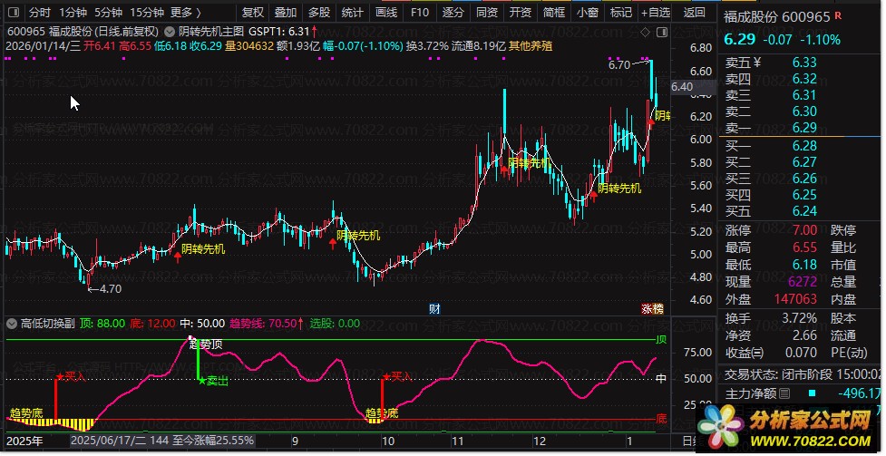Switch to 分时 intraday view
The width and height of the screenshot is (886, 456).
[x=40, y=12]
